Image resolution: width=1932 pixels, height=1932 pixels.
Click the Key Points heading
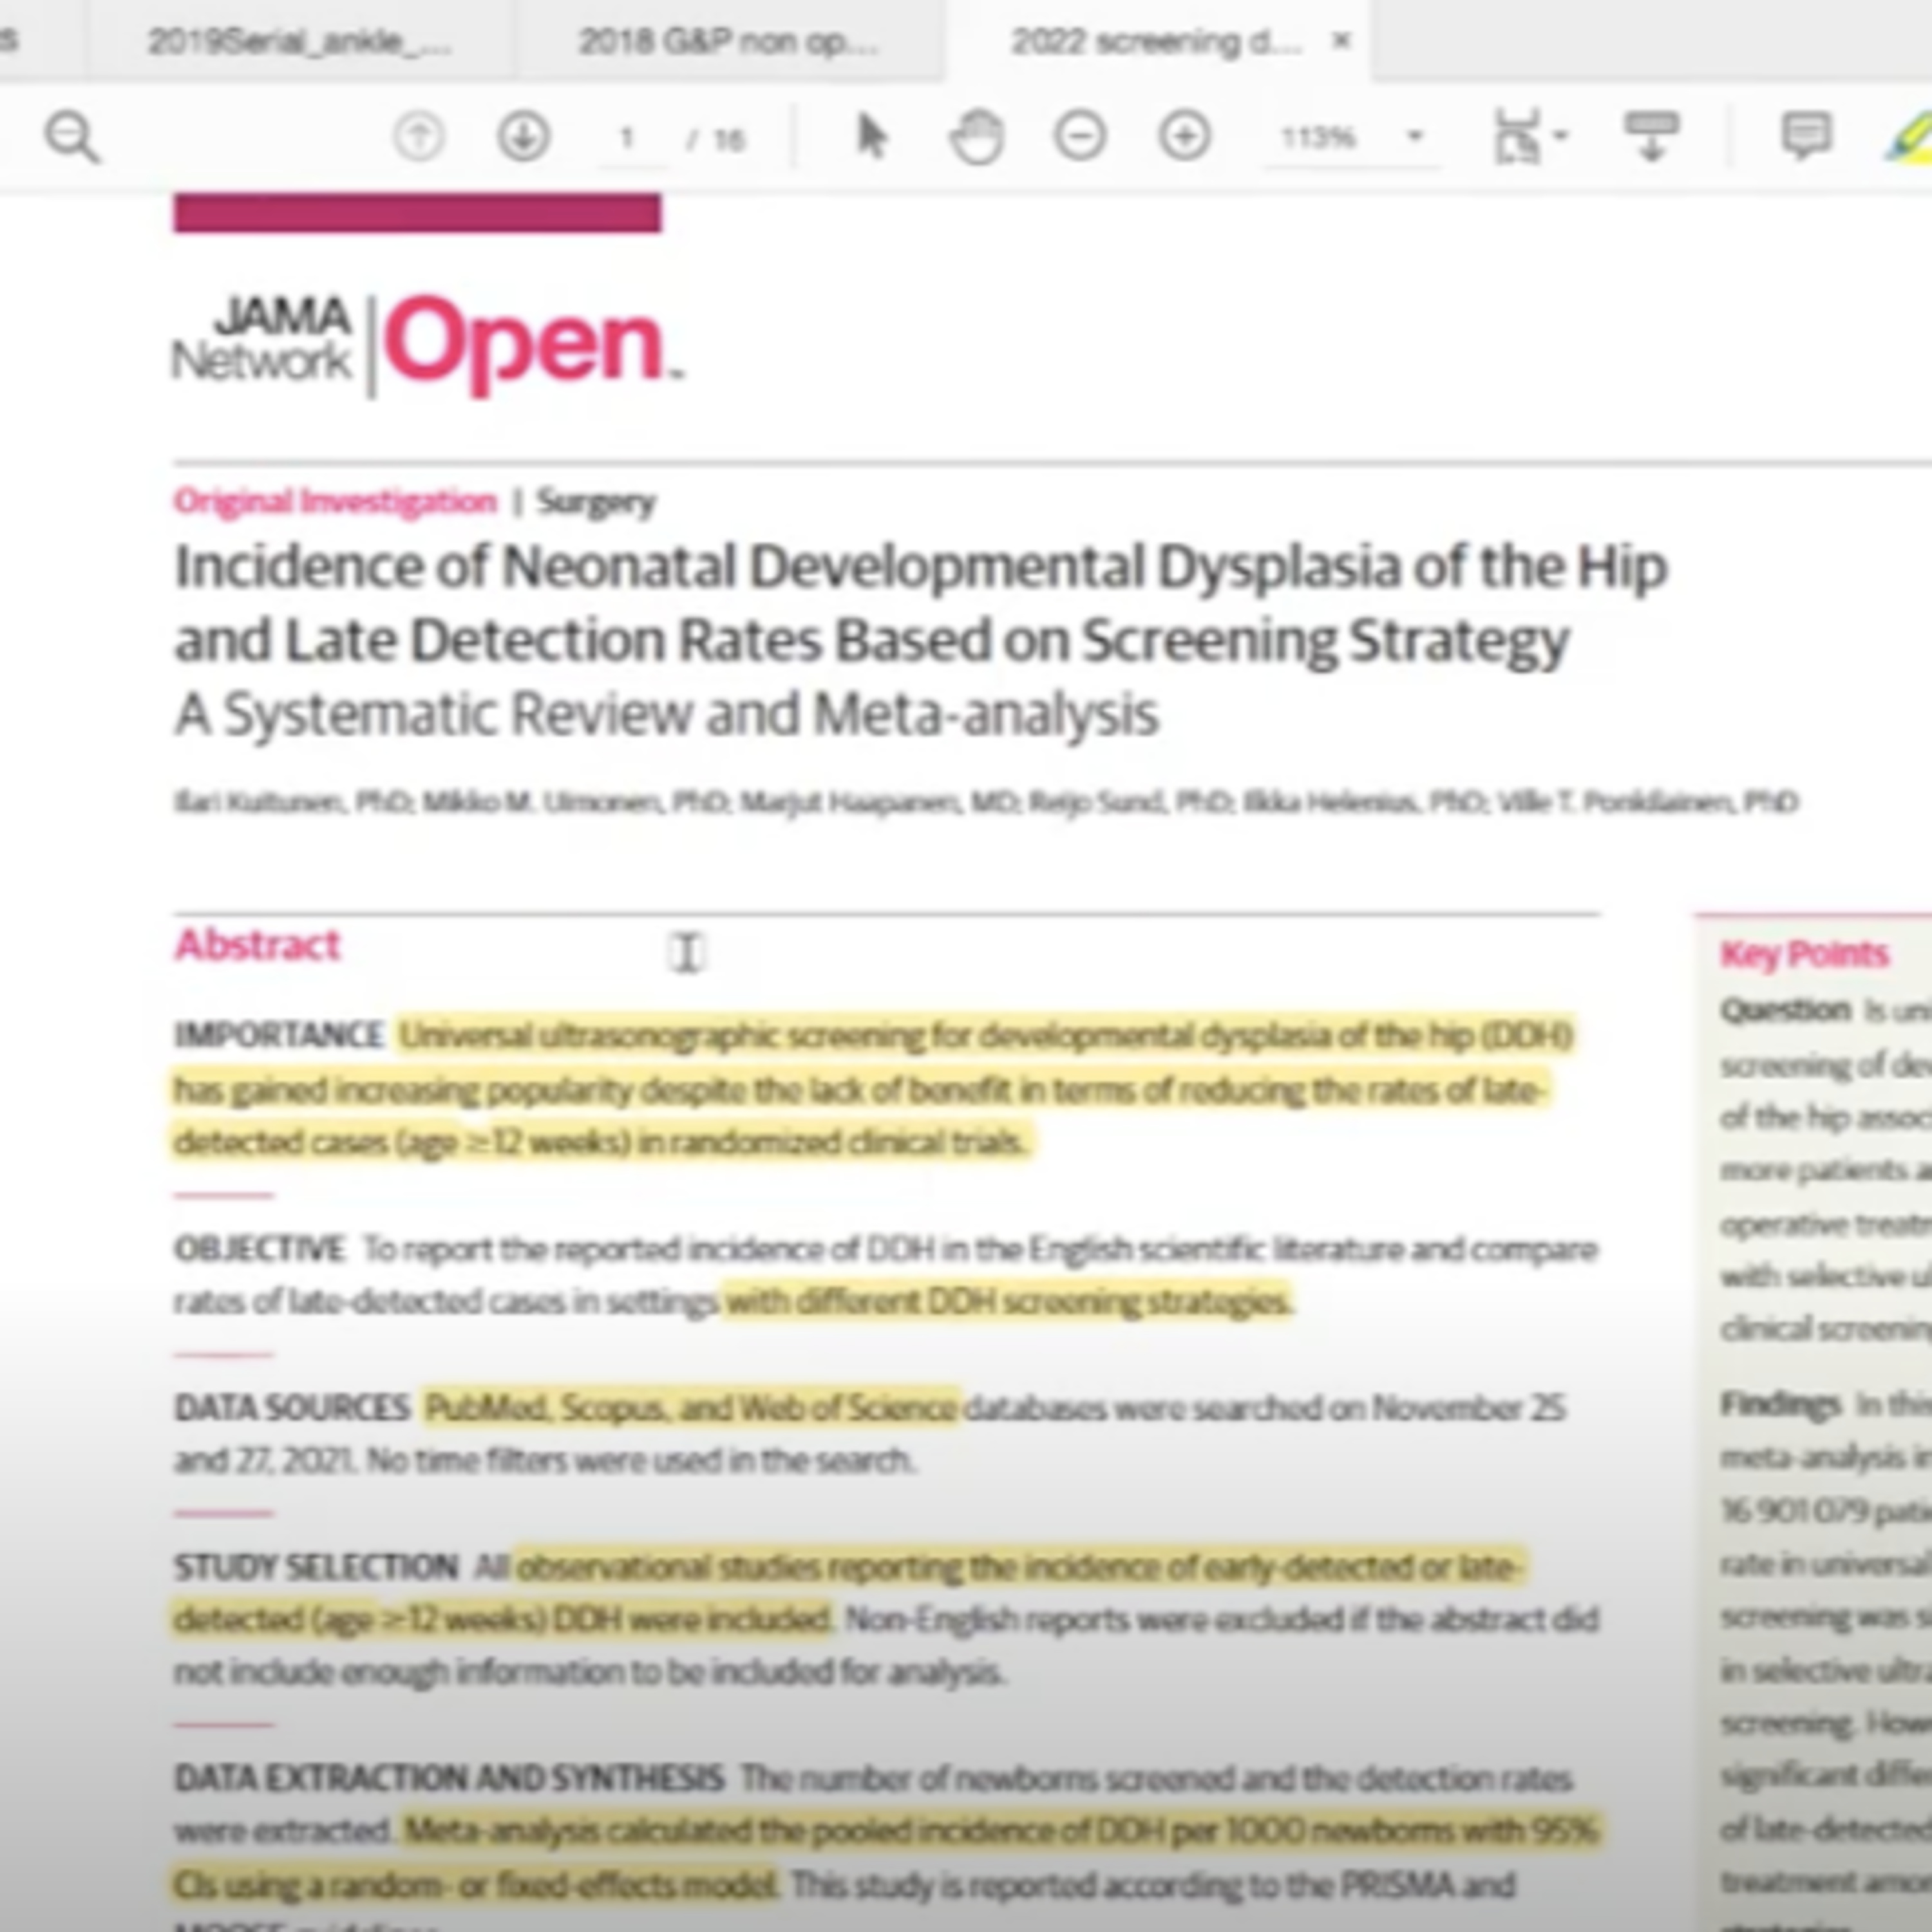point(1804,954)
